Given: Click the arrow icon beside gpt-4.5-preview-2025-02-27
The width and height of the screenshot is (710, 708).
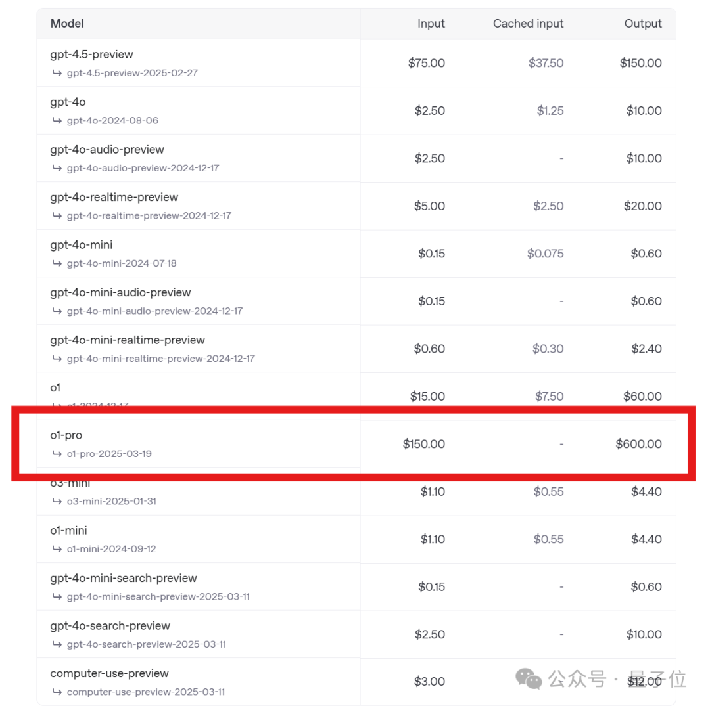Looking at the screenshot, I should pos(57,73).
